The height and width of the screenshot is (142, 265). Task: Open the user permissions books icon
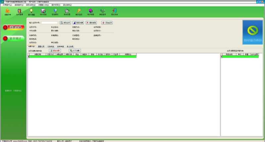pos(90,12)
